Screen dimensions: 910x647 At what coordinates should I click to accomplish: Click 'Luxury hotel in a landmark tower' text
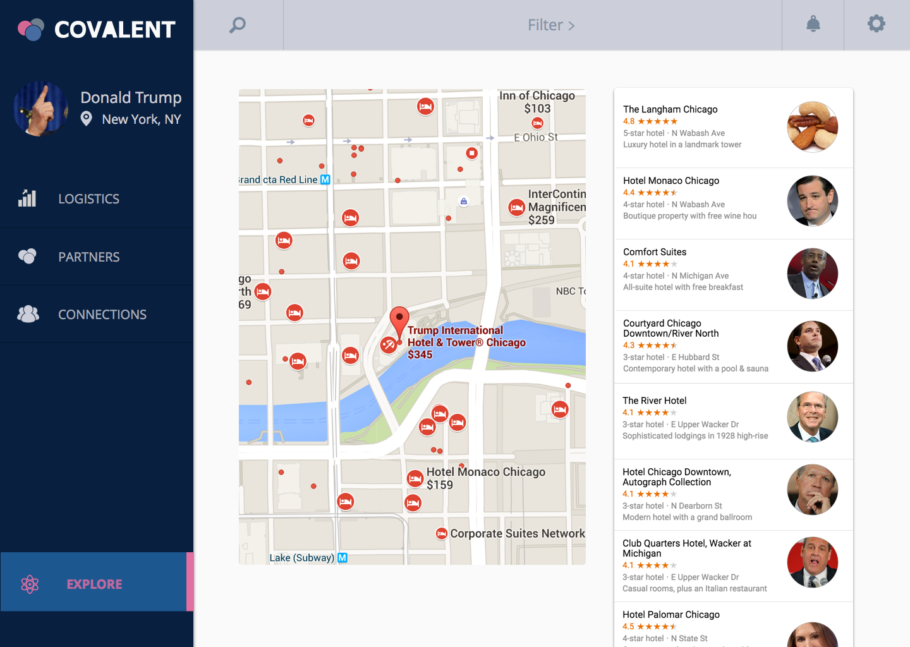coord(682,145)
